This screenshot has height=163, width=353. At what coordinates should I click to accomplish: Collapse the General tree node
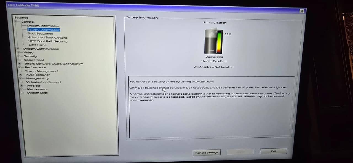16,22
